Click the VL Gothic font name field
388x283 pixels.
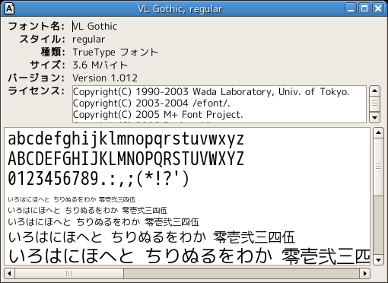click(x=94, y=27)
